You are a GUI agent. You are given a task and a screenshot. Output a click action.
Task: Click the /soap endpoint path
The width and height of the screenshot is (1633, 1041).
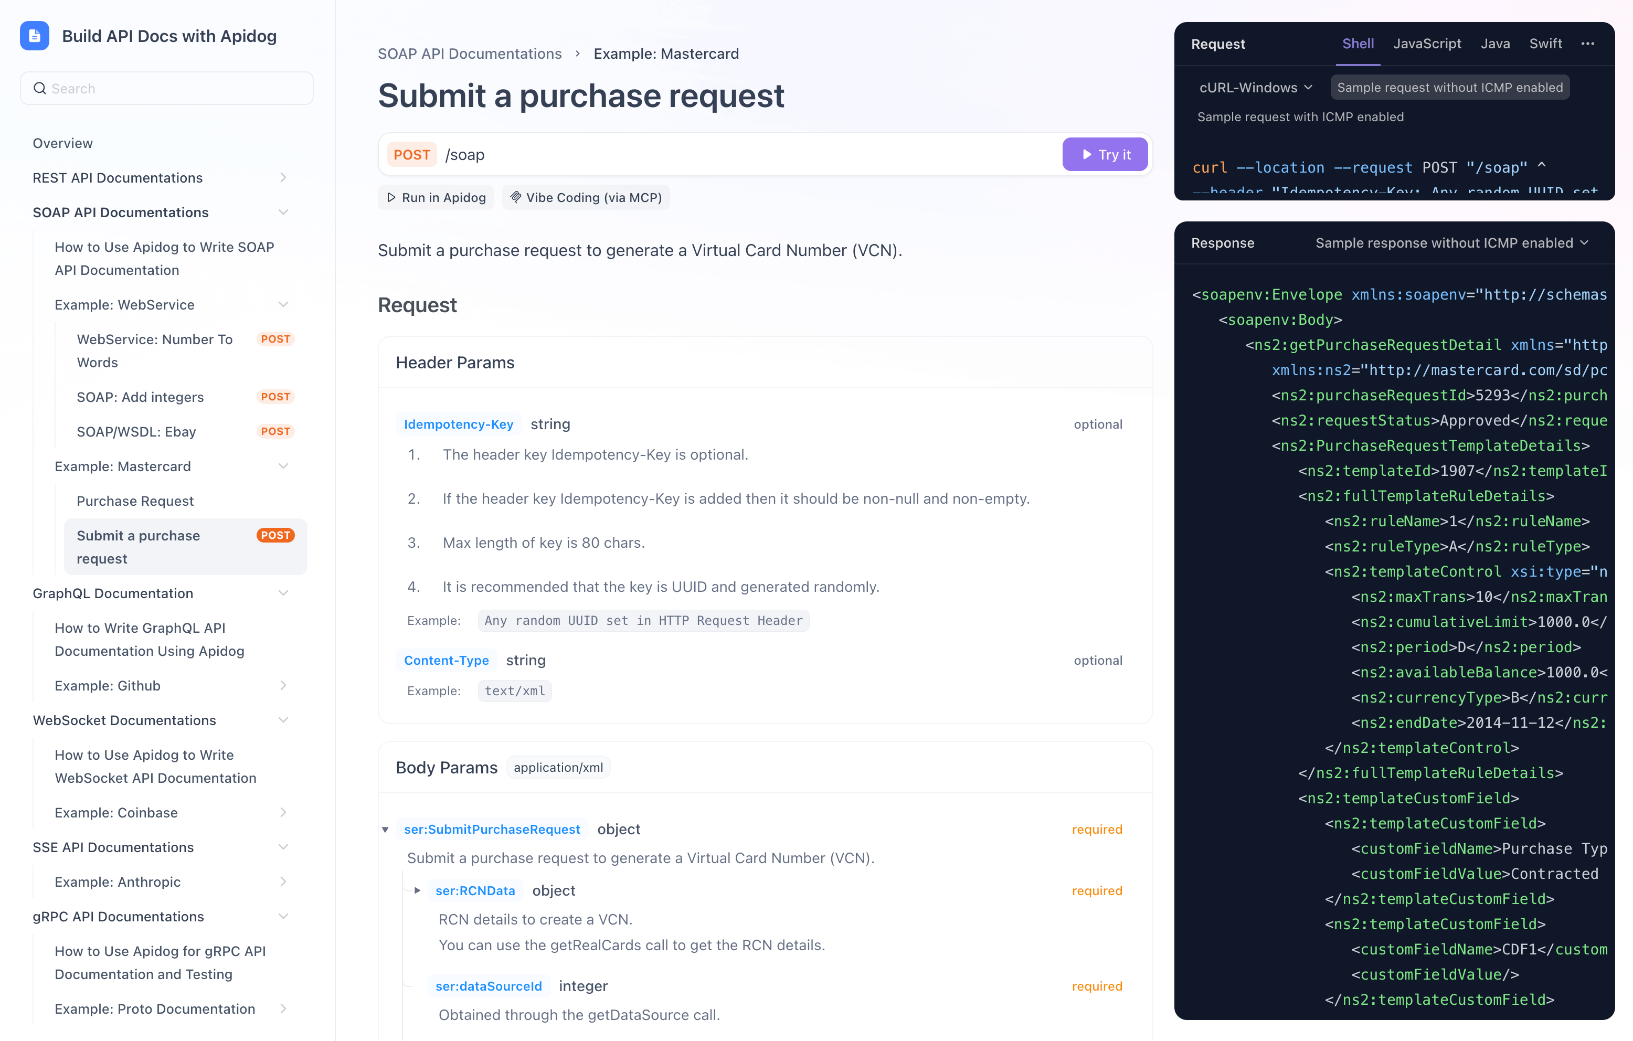tap(464, 155)
